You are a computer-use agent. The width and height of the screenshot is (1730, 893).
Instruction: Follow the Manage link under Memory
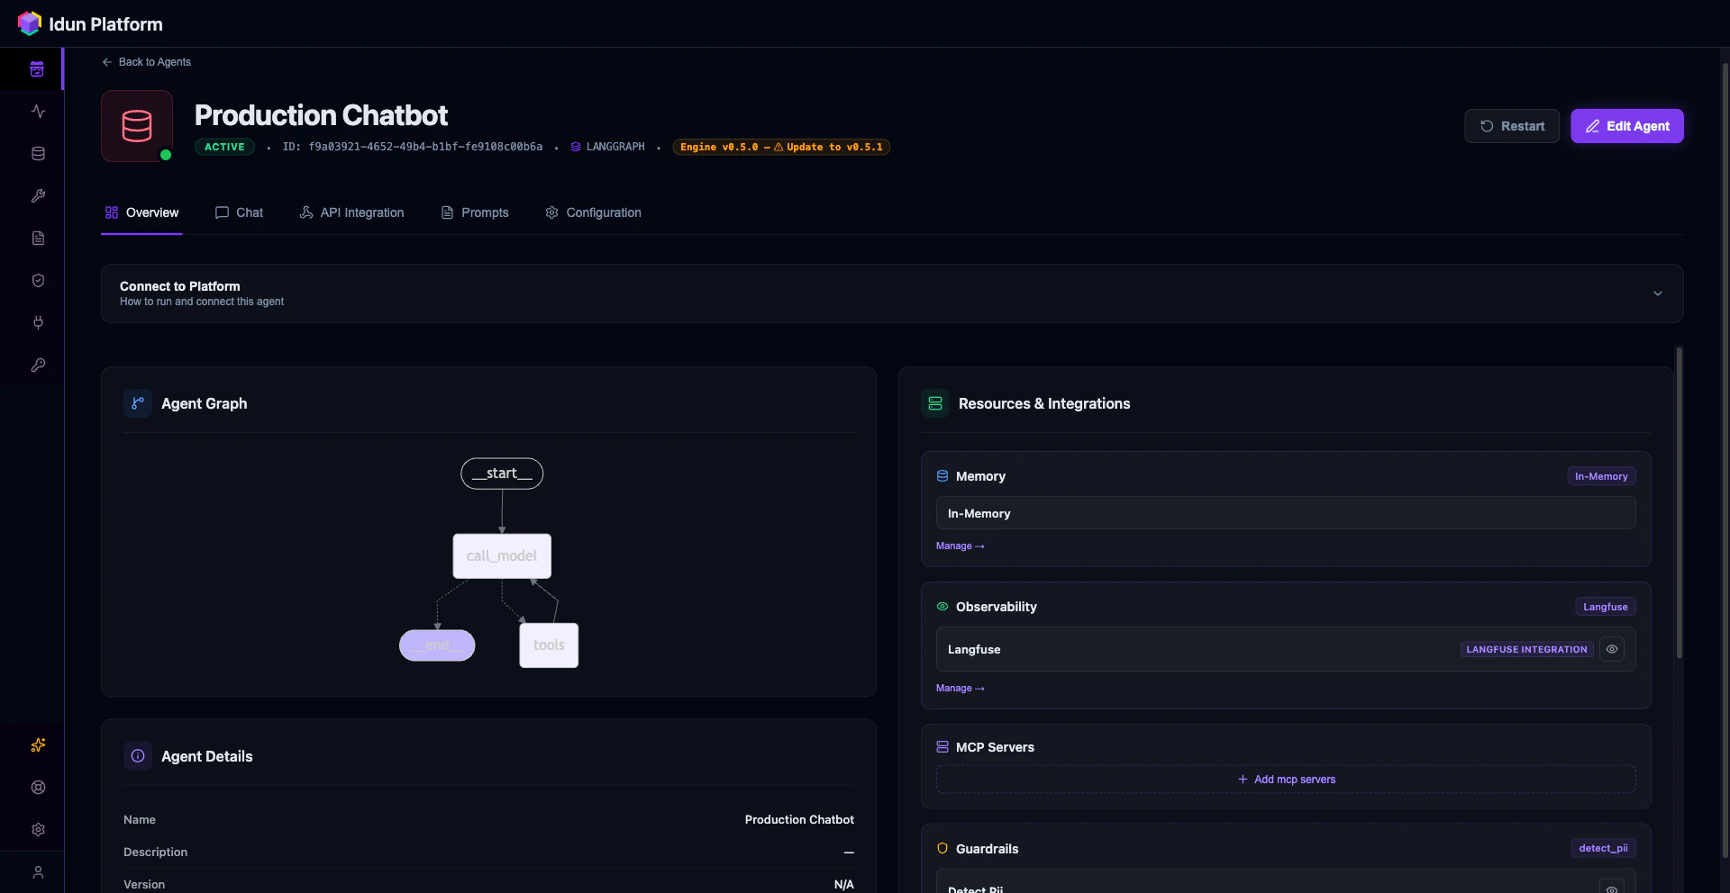[959, 546]
